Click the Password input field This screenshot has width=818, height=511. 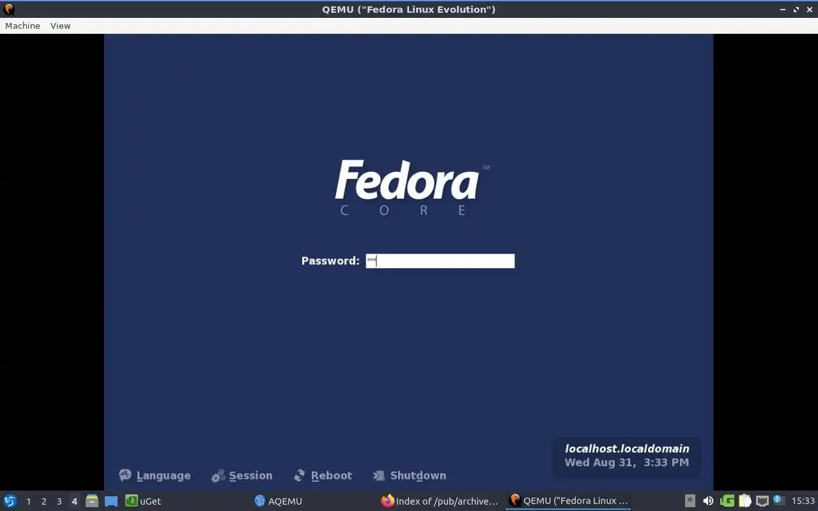click(x=440, y=261)
